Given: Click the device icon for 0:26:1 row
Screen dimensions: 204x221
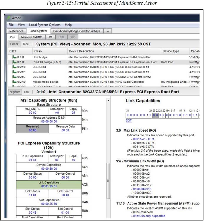Looking at the screenshot, I should [14, 72].
